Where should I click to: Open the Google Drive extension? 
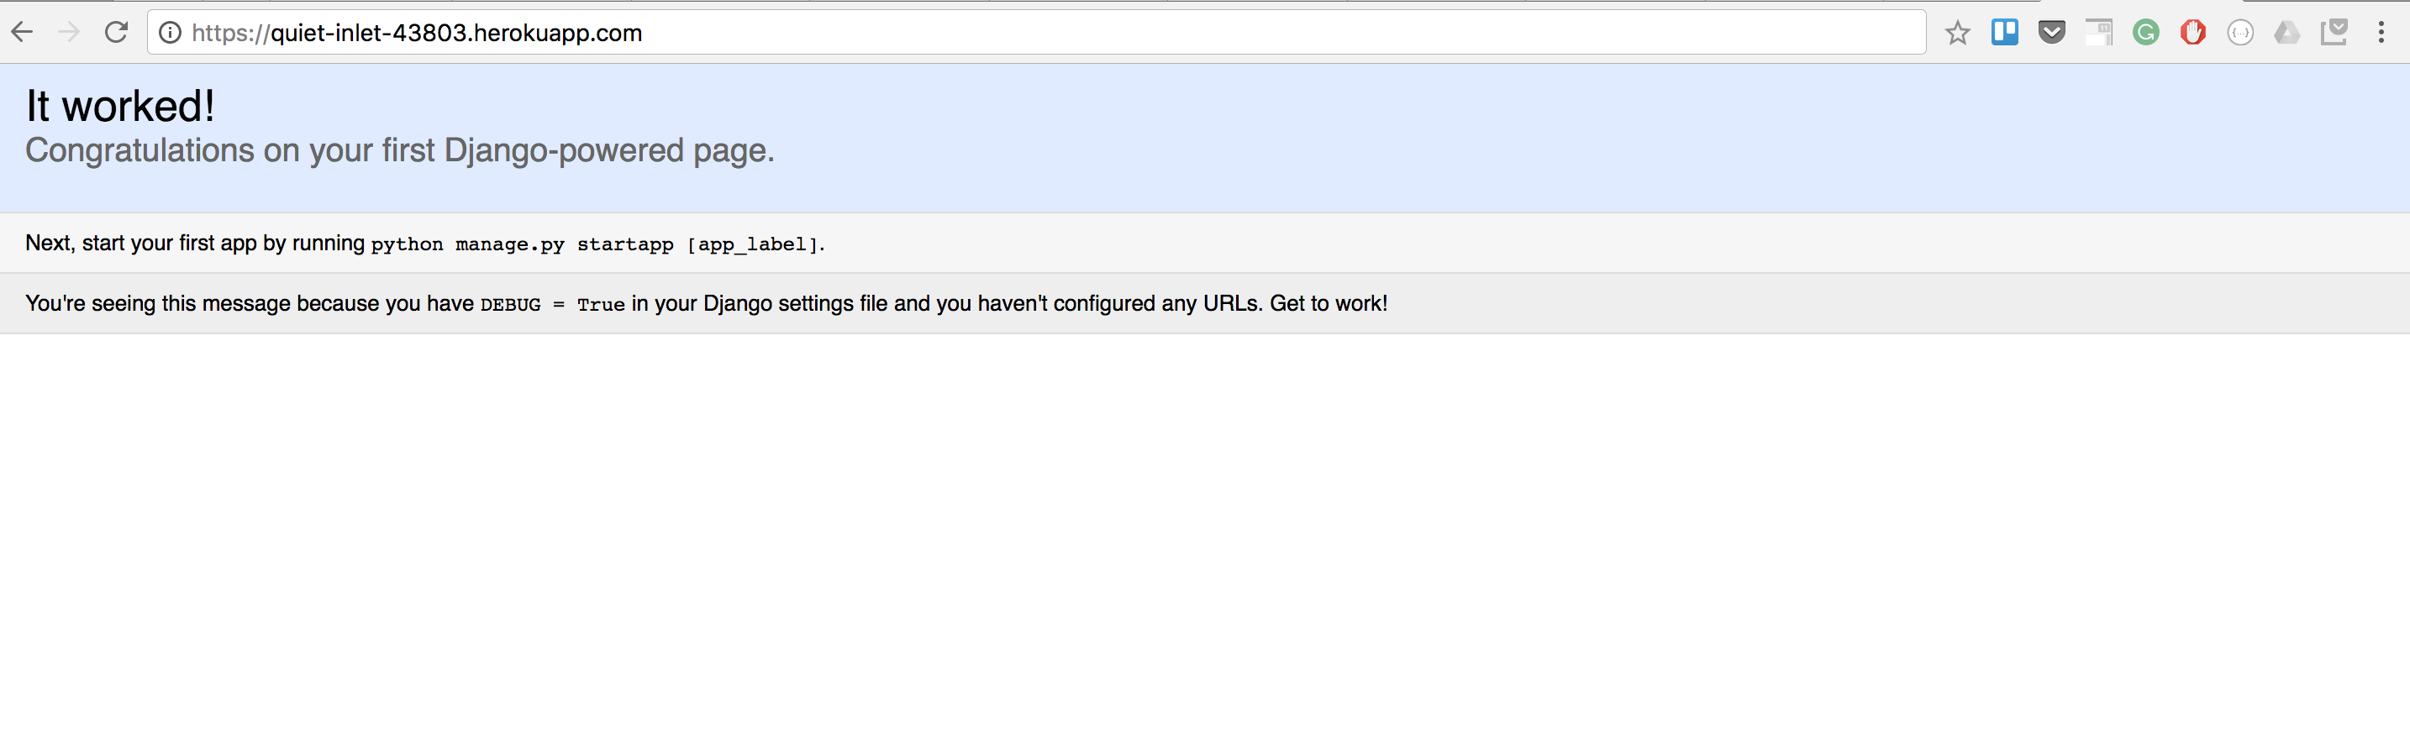tap(2286, 33)
